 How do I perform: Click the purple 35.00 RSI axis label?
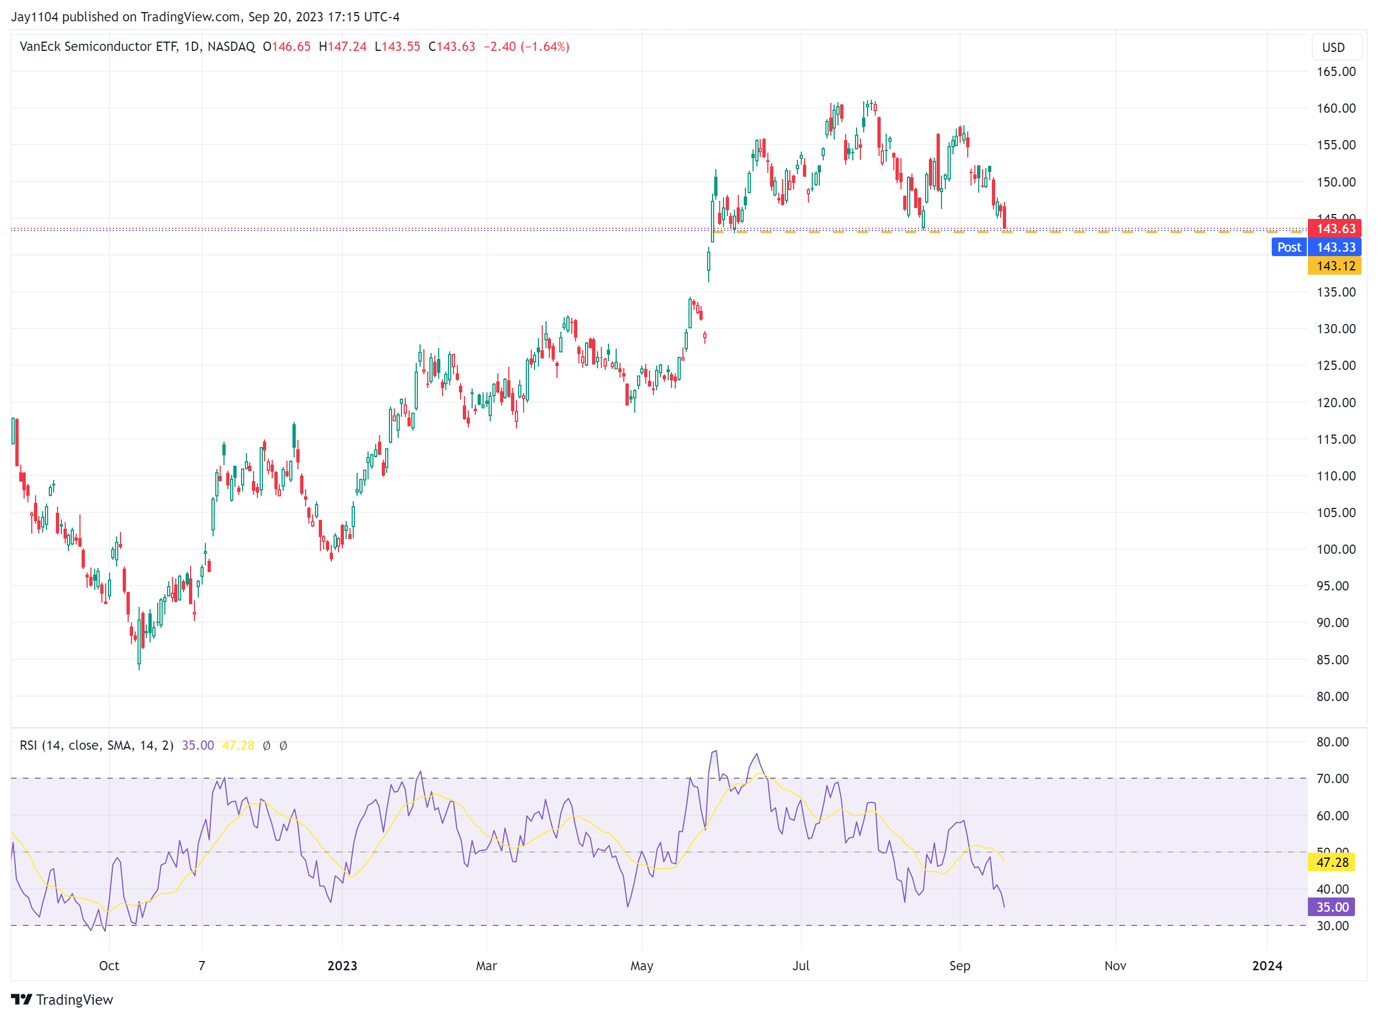coord(1331,907)
